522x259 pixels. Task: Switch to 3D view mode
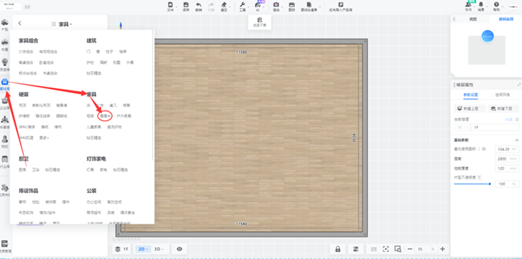[x=159, y=249]
